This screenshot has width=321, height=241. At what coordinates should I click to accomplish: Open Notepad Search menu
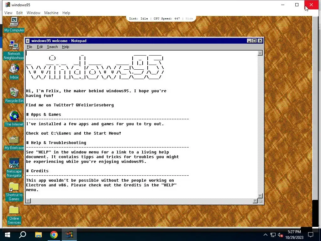click(x=52, y=47)
